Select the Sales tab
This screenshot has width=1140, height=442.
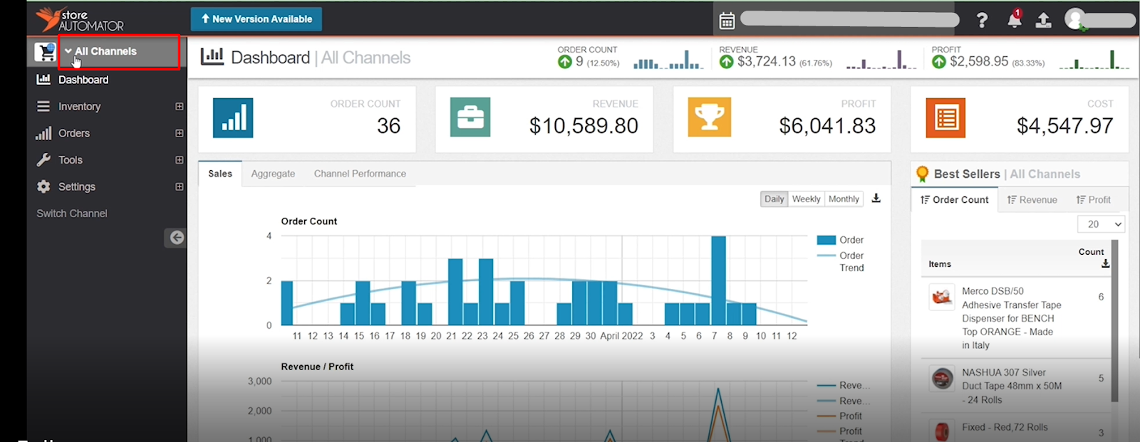coord(220,174)
